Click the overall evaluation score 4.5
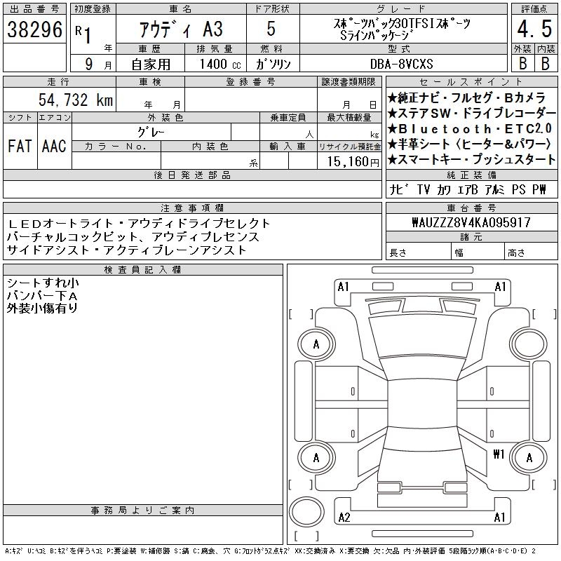The width and height of the screenshot is (561, 561). coord(534,29)
